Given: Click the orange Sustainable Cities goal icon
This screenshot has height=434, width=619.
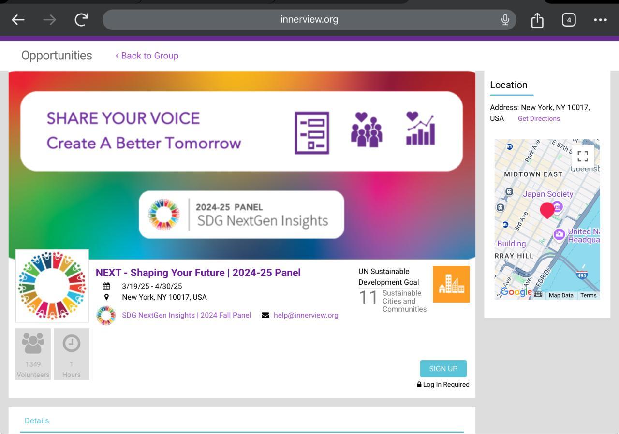Looking at the screenshot, I should click(451, 284).
